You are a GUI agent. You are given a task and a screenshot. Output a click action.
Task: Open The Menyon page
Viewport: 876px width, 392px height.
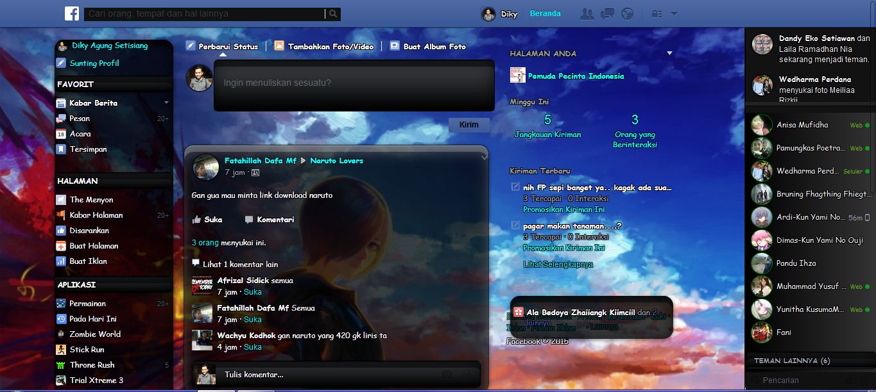[91, 200]
